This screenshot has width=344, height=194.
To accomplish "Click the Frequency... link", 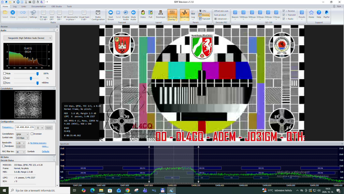I will click(8, 127).
